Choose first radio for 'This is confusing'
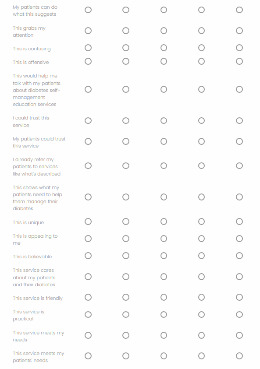Viewport: 260px width, 369px height. pyautogui.click(x=88, y=48)
